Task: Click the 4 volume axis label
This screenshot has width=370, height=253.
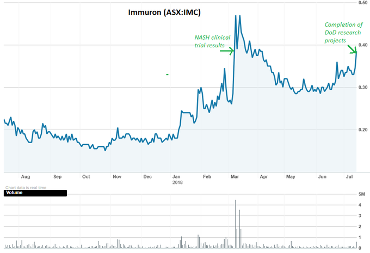Action: coord(360,205)
